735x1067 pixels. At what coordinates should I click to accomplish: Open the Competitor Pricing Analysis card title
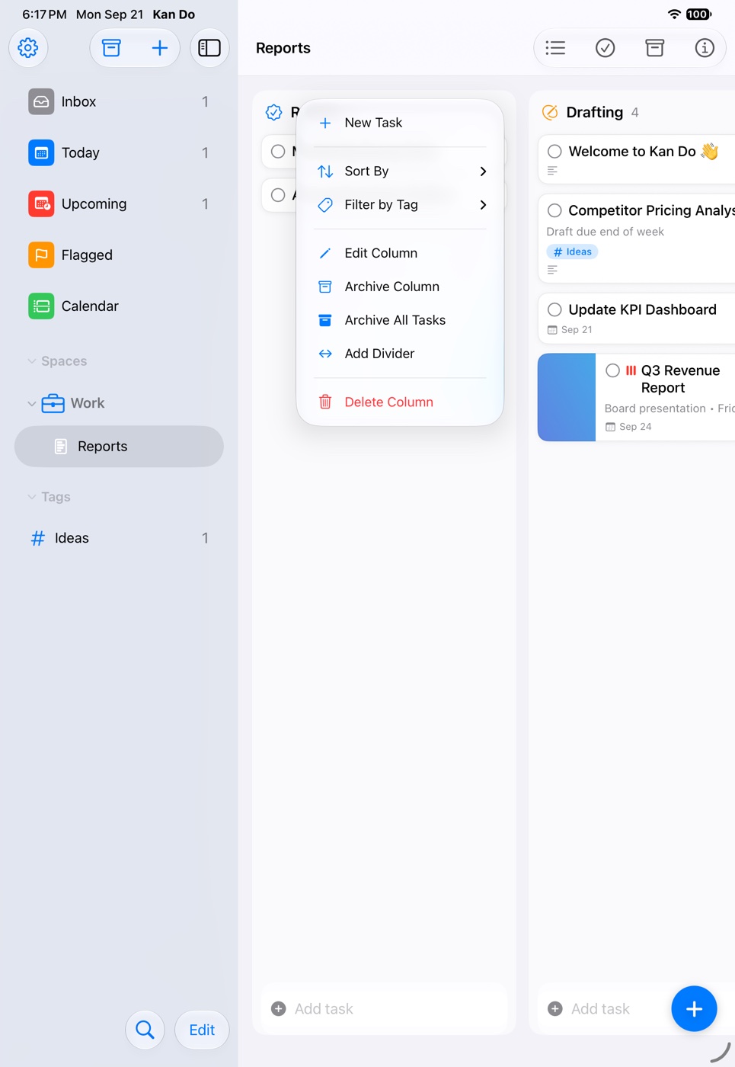pyautogui.click(x=651, y=210)
